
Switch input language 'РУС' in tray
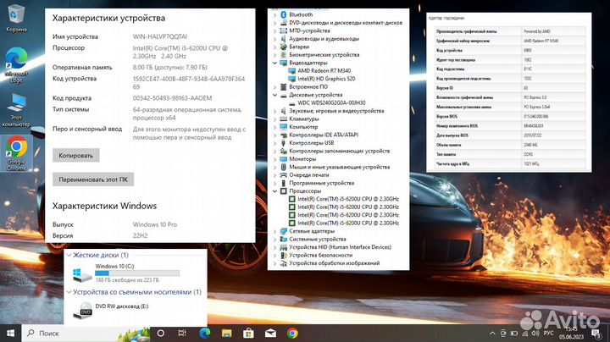click(x=548, y=334)
